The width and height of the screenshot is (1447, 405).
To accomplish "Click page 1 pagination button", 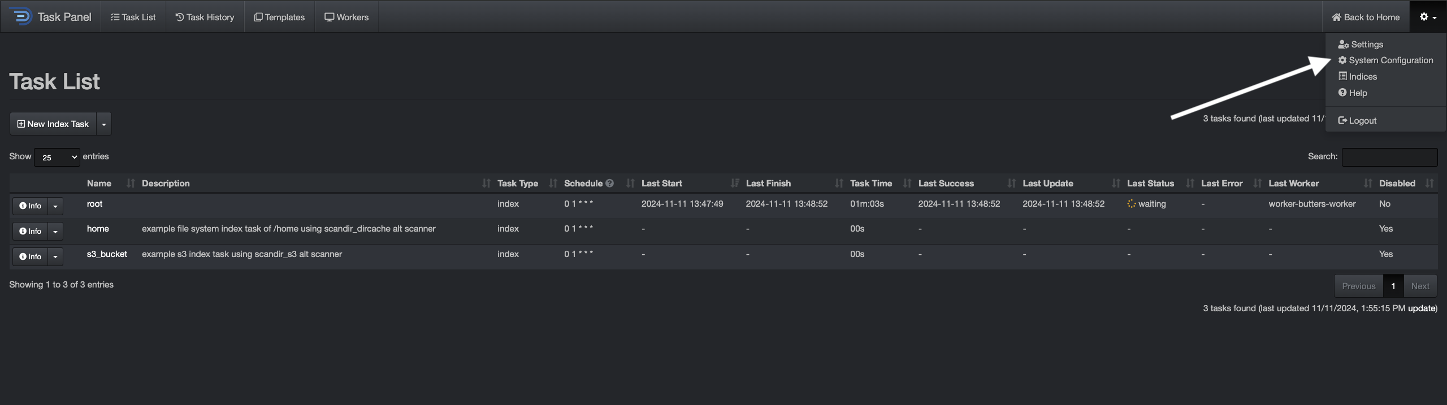I will point(1393,286).
